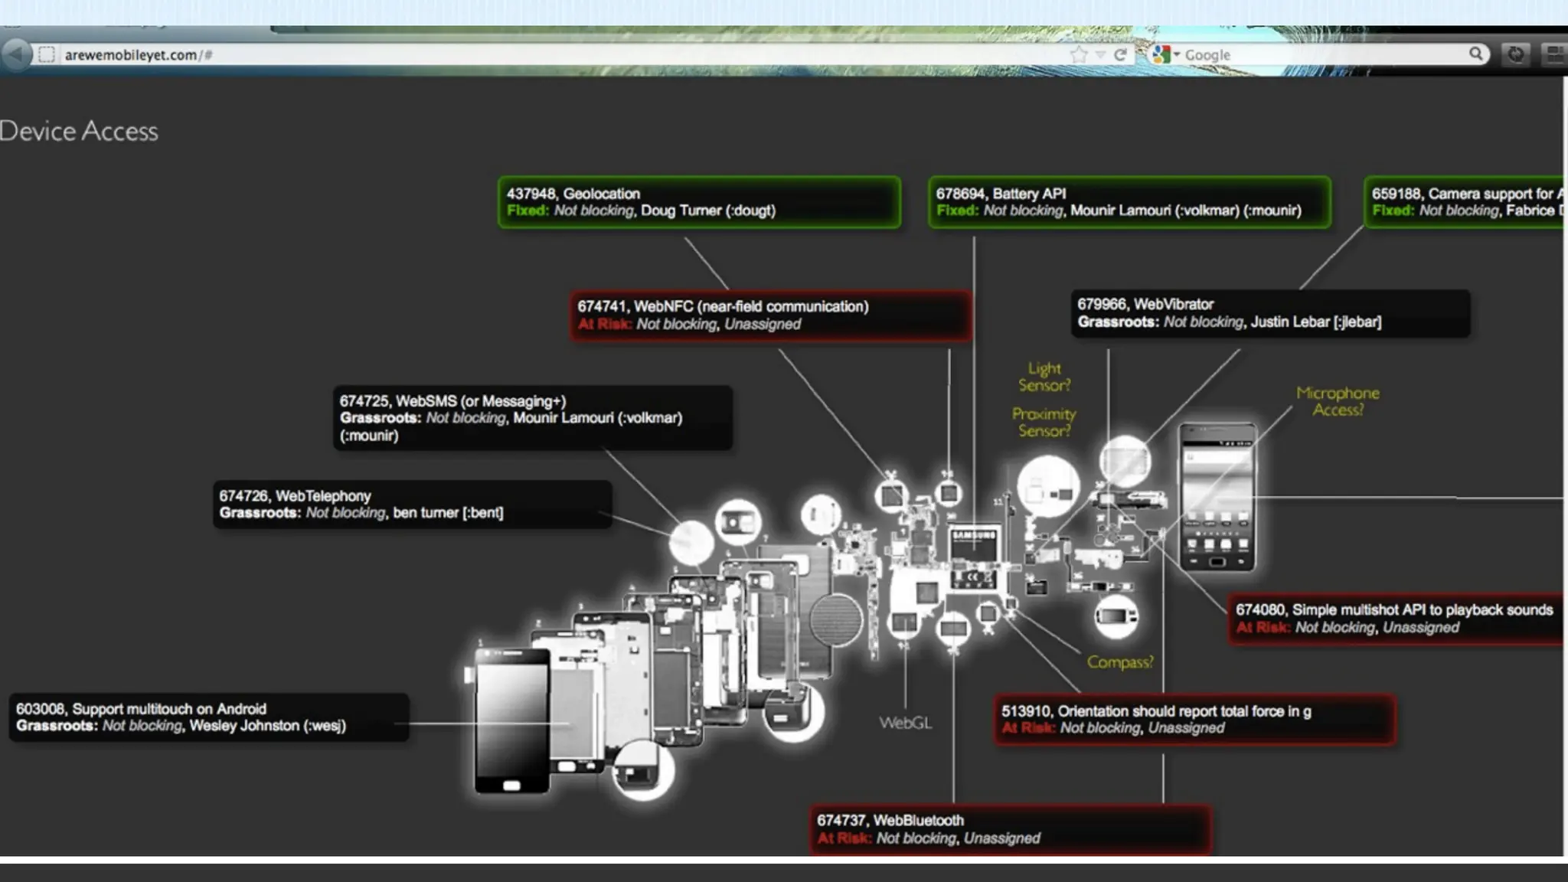
Task: Reload the page with refresh icon
Action: coord(1120,54)
